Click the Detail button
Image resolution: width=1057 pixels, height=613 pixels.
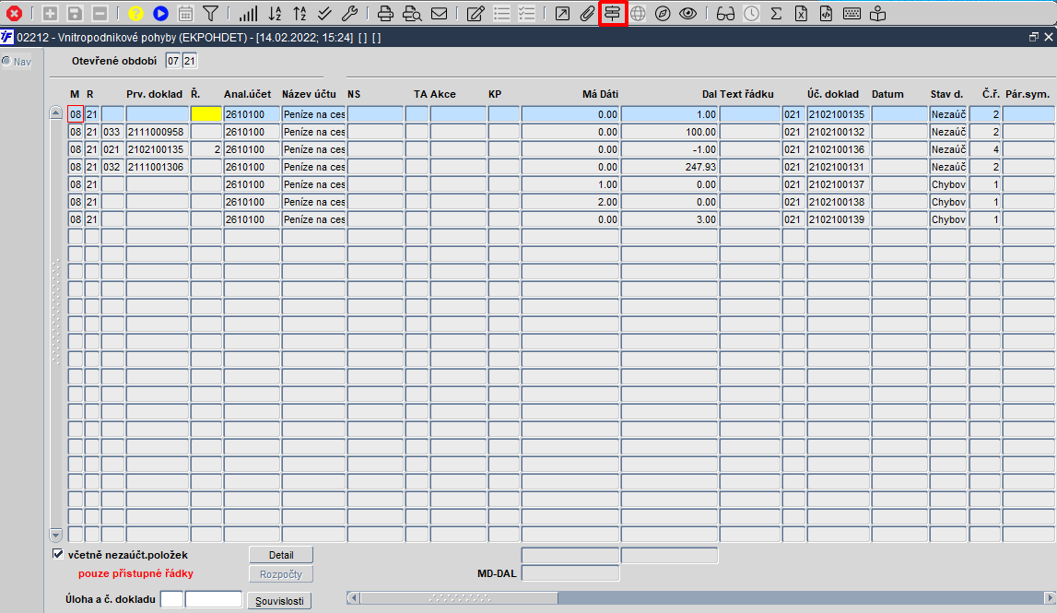(281, 555)
